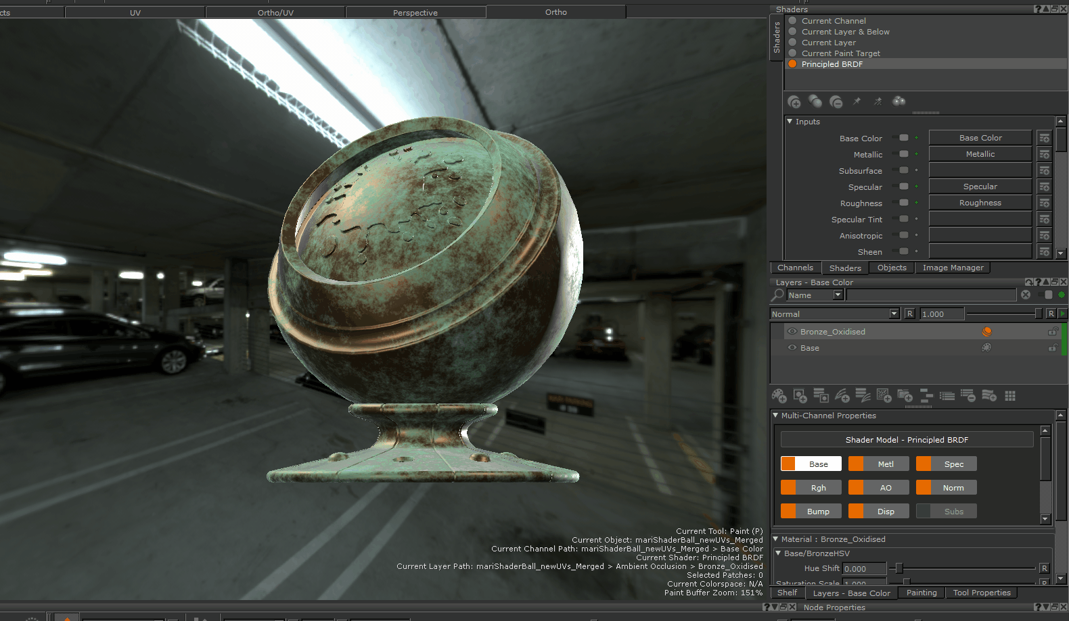Collapse the Inputs section
The image size is (1069, 621).
tap(790, 122)
